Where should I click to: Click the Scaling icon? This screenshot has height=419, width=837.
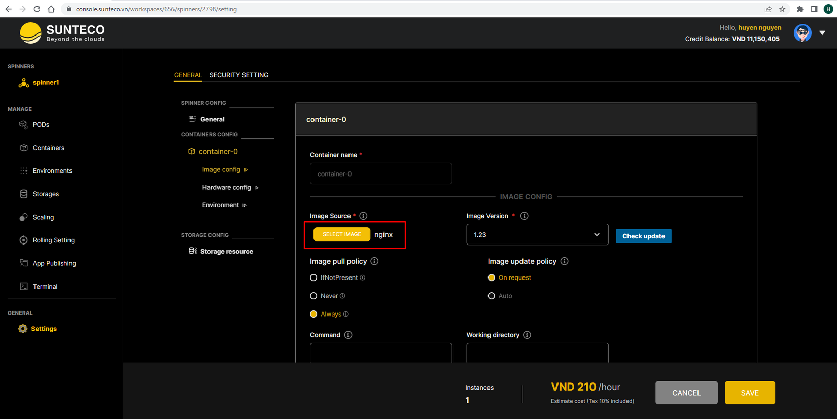(23, 217)
